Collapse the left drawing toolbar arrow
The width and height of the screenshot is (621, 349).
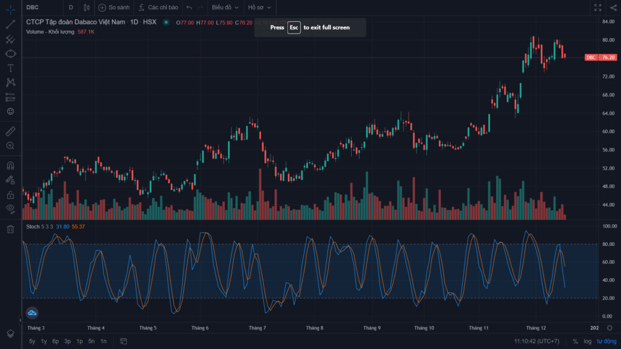point(20,320)
